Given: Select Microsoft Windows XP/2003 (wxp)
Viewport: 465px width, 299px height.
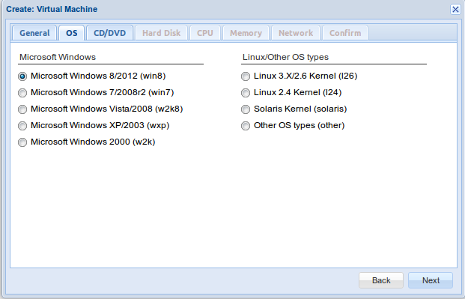Looking at the screenshot, I should [x=22, y=126].
